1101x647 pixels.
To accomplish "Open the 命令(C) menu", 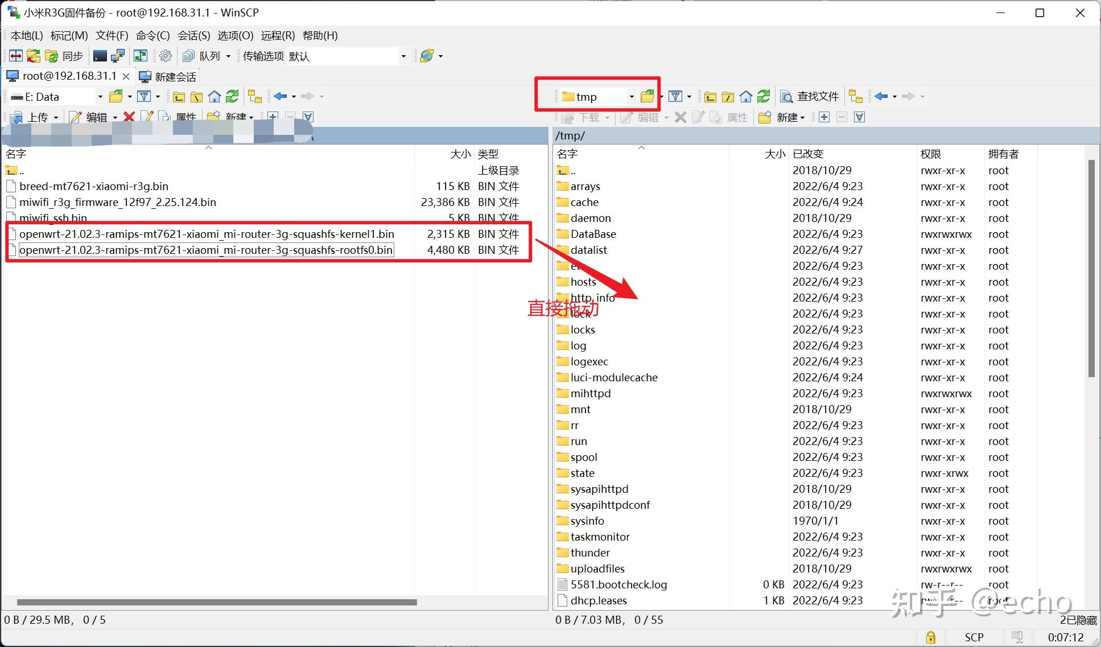I will tap(152, 35).
